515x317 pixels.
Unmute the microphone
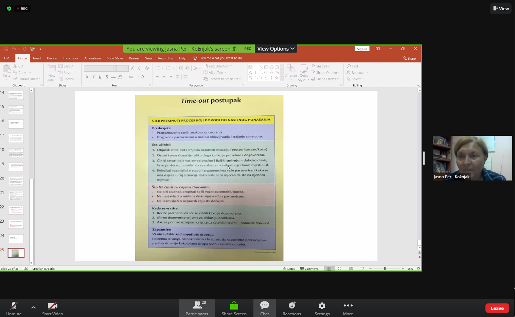point(14,308)
